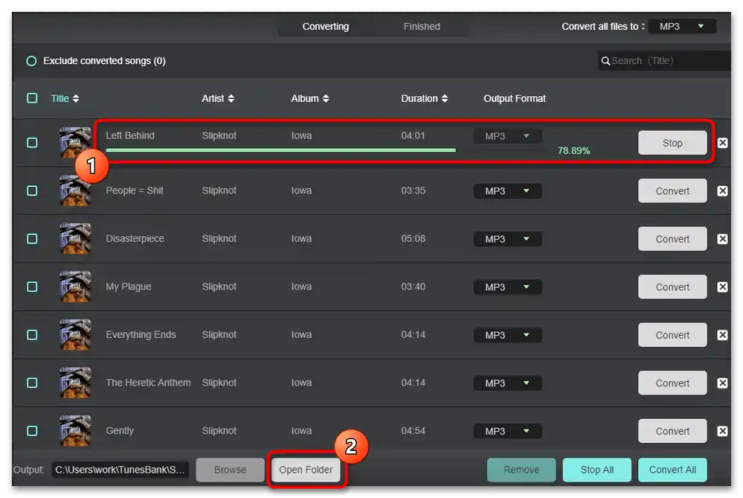Check the Everything Ends song checkbox

(x=32, y=335)
